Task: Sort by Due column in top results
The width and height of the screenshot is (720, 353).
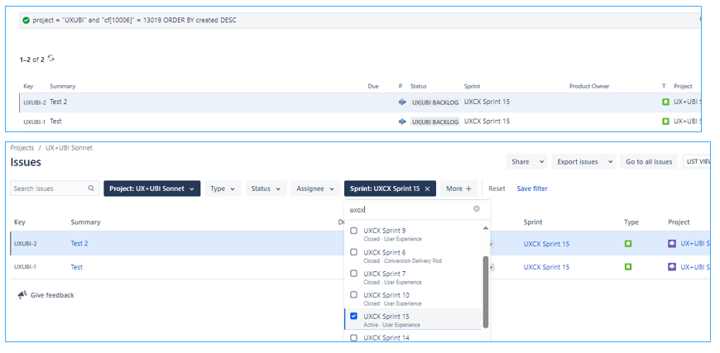Action: pyautogui.click(x=373, y=86)
